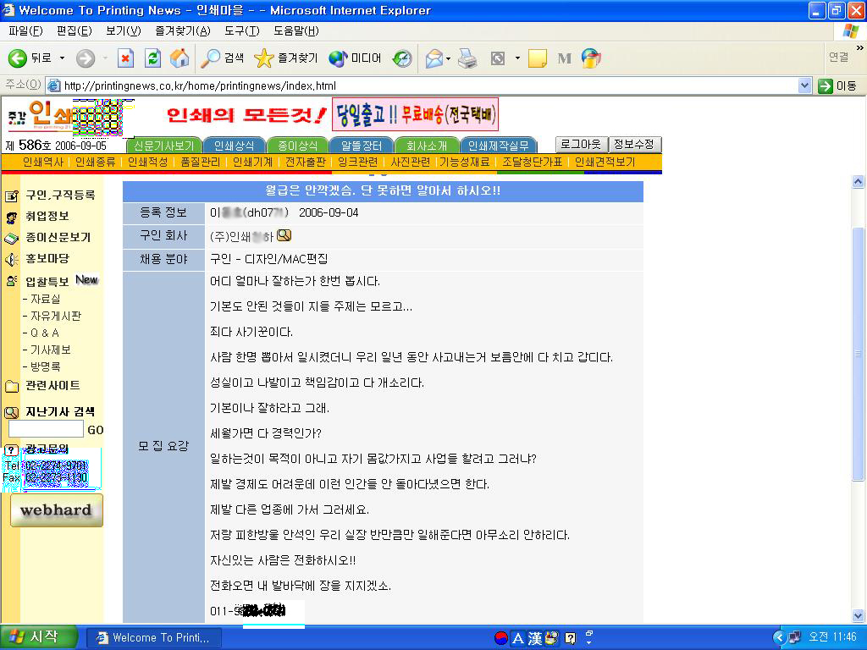This screenshot has height=650, width=867.
Task: Click the page vertical scrollbar down arrow
Action: 858,615
